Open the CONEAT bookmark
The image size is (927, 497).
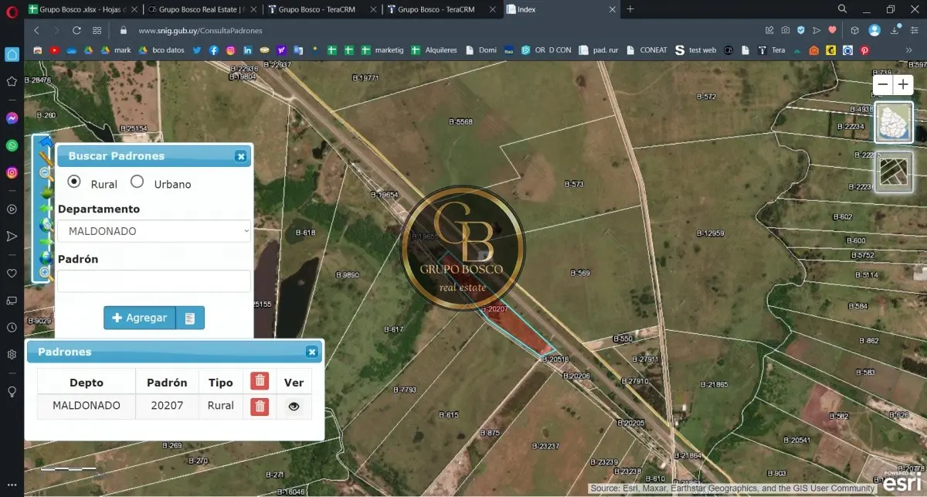[x=646, y=50]
